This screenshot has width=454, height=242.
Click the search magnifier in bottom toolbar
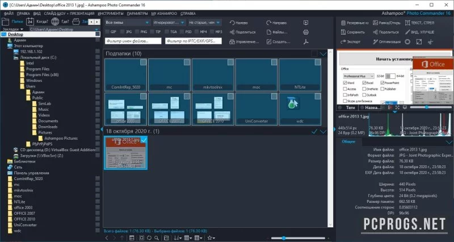[x=157, y=238]
